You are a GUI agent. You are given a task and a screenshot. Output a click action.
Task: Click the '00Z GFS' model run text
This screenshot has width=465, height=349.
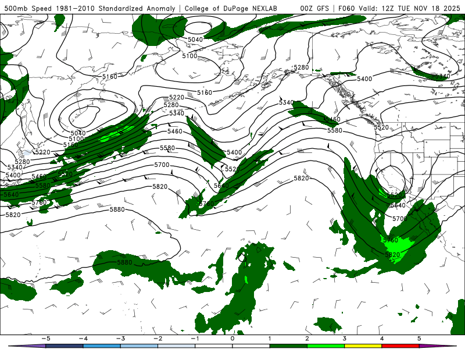(314, 8)
